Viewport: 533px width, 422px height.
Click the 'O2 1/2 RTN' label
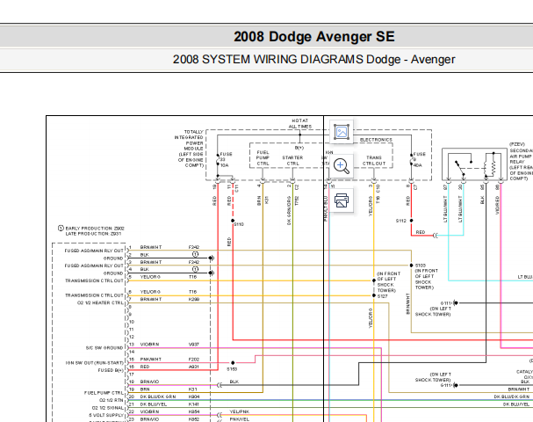[112, 400]
